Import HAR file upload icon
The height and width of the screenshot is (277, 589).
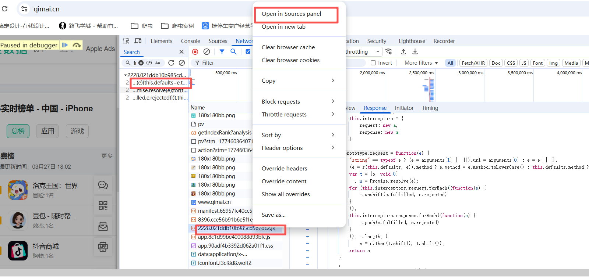403,51
